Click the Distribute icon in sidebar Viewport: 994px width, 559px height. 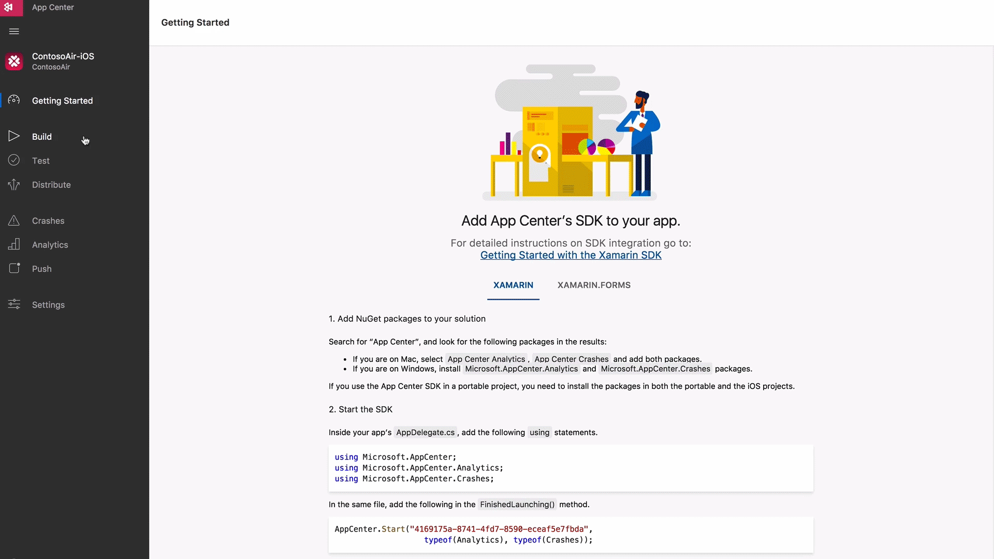[x=13, y=184]
